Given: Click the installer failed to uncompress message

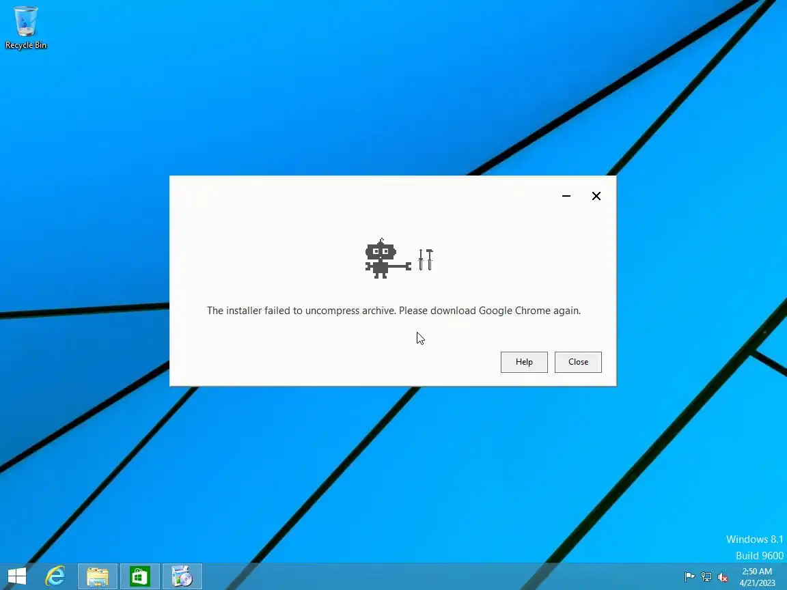Looking at the screenshot, I should coord(393,311).
